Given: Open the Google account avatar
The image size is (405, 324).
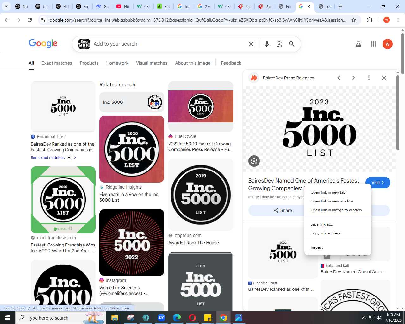Looking at the screenshot, I should point(388,44).
